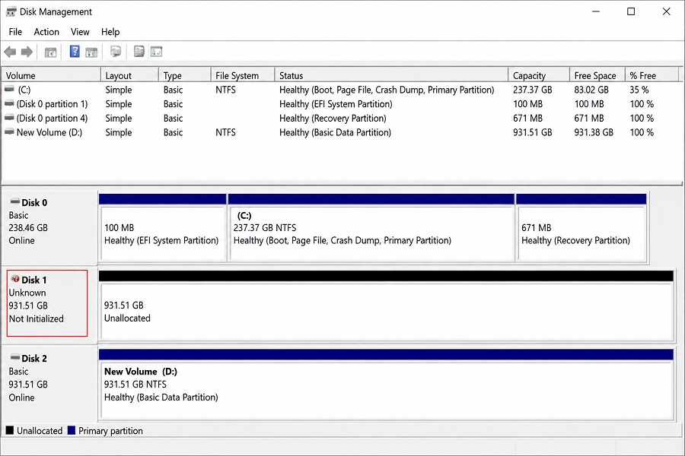Select the New Volume (D:) partition block
The width and height of the screenshot is (685, 456).
(386, 384)
